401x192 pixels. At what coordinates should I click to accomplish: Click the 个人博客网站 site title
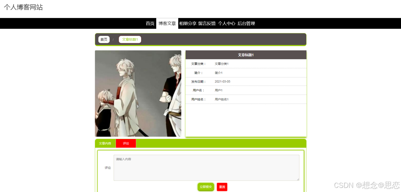point(23,7)
